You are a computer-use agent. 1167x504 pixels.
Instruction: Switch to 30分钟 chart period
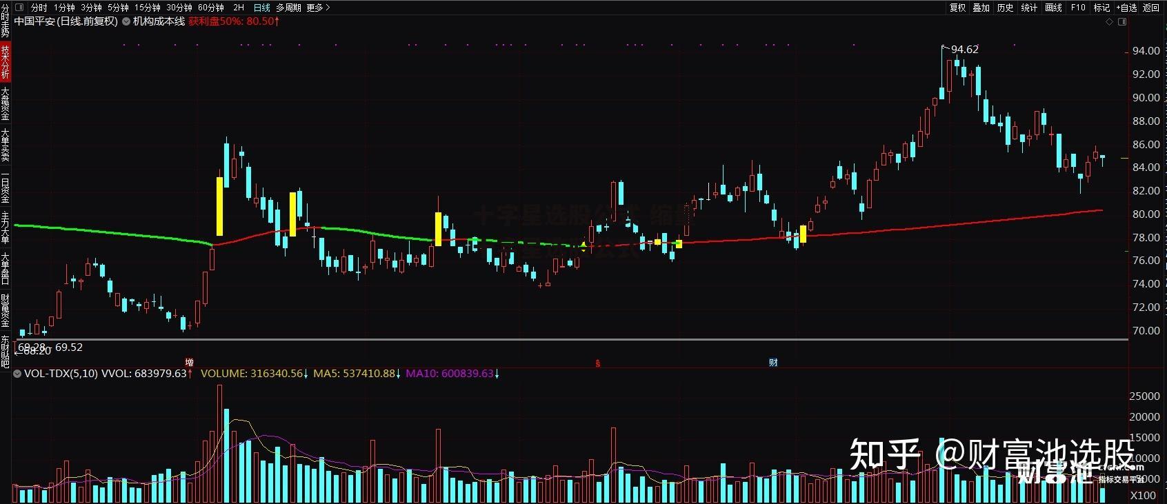(179, 8)
